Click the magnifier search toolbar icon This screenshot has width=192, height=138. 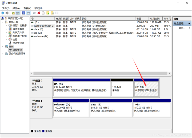pyautogui.click(x=52, y=13)
